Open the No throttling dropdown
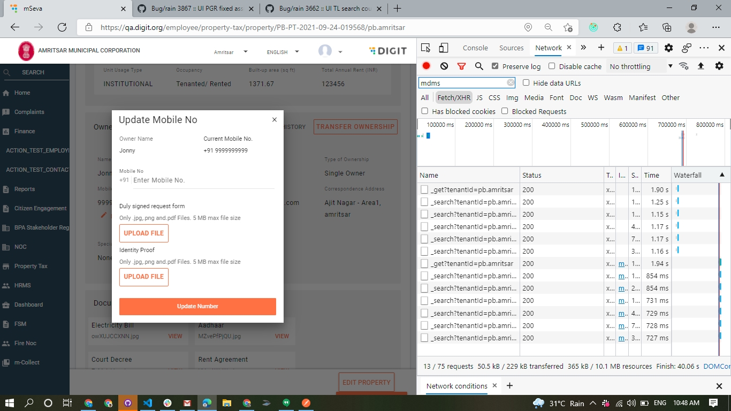Viewport: 731px width, 411px height. [641, 66]
